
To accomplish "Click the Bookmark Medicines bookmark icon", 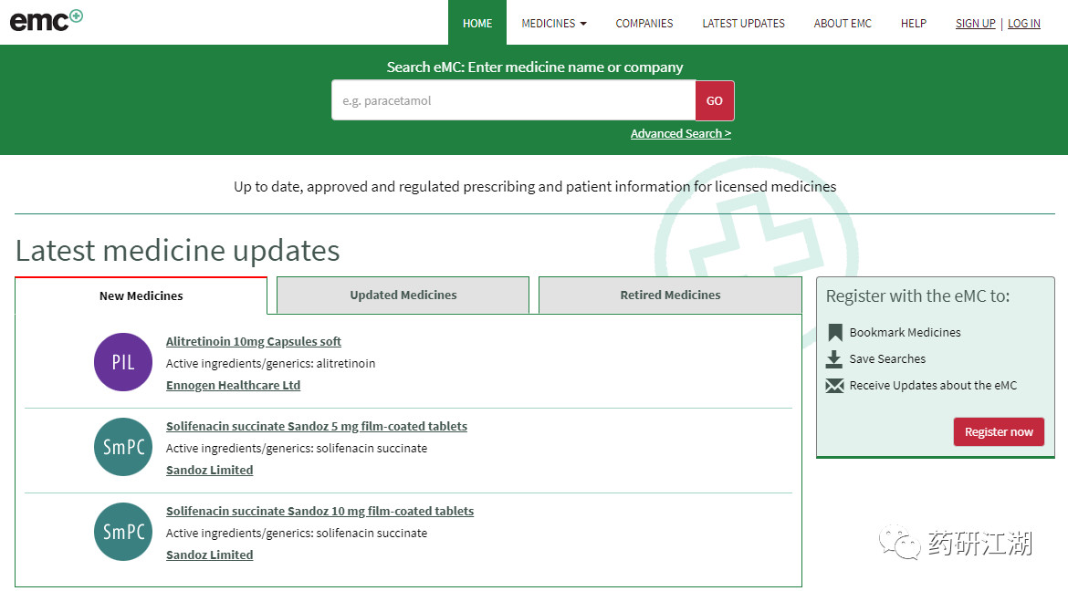I will pyautogui.click(x=835, y=332).
